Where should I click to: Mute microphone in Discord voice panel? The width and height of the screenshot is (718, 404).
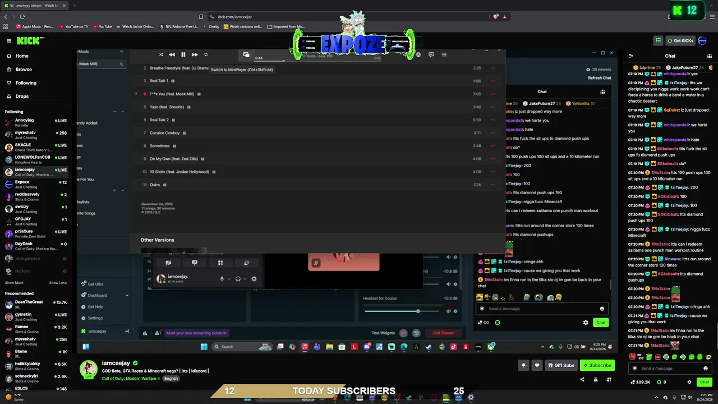pos(222,279)
